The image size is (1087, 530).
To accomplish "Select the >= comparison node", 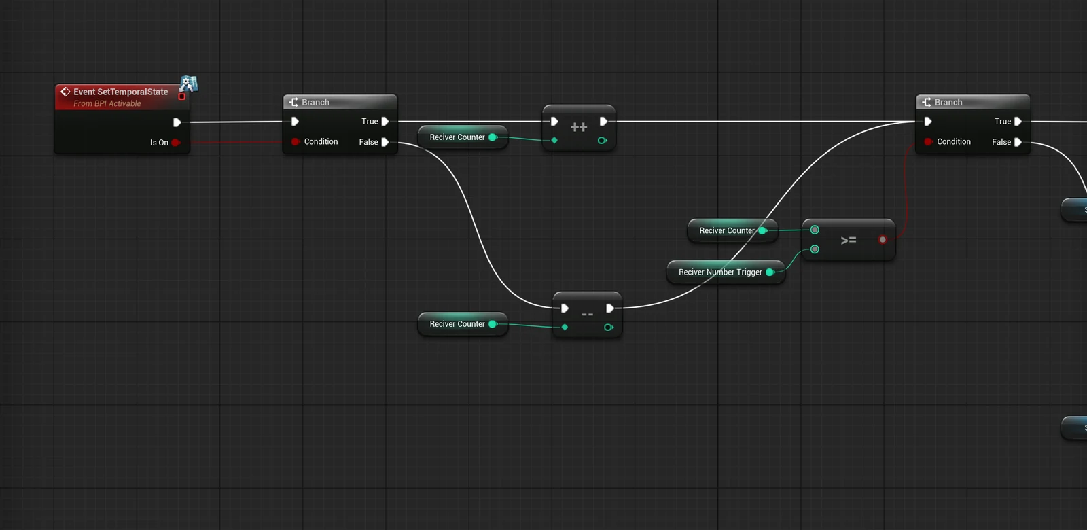I will [x=849, y=240].
